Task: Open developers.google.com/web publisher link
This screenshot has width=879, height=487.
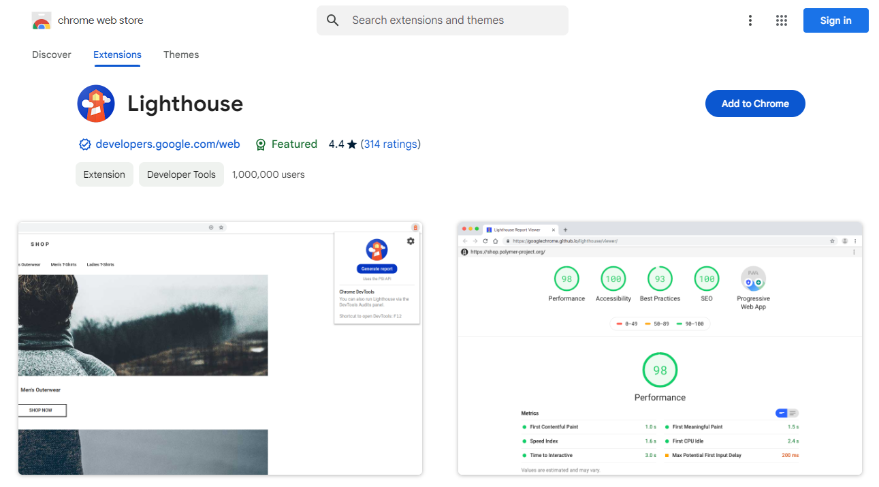Action: (x=167, y=144)
